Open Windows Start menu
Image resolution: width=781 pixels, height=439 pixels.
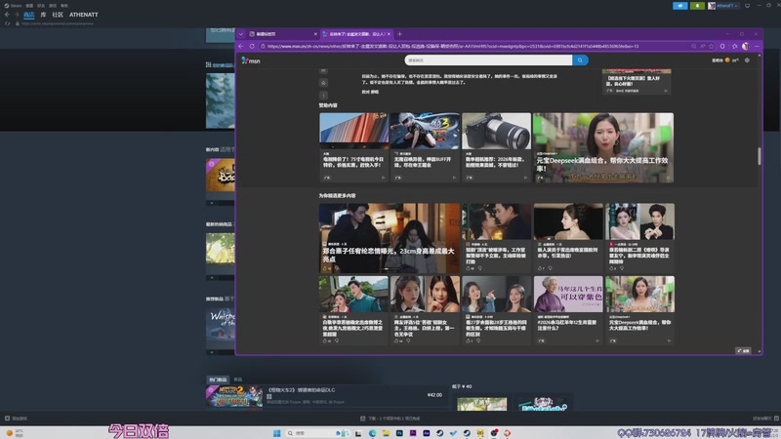277,433
